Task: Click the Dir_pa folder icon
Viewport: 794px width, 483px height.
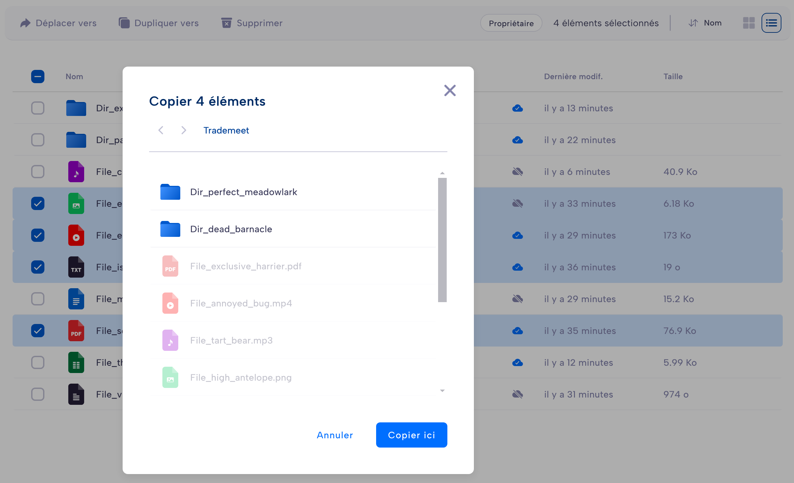Action: [76, 140]
